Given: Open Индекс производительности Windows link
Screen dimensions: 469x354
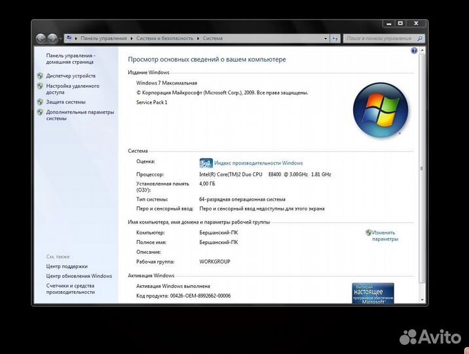Looking at the screenshot, I should [x=259, y=163].
